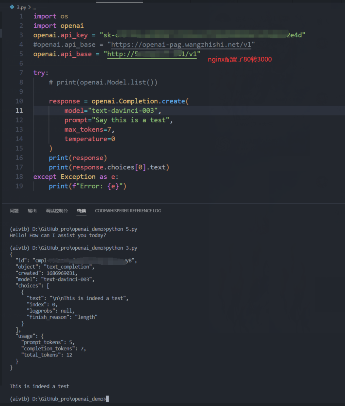Switch to the 终端 terminal panel tab

[81, 211]
